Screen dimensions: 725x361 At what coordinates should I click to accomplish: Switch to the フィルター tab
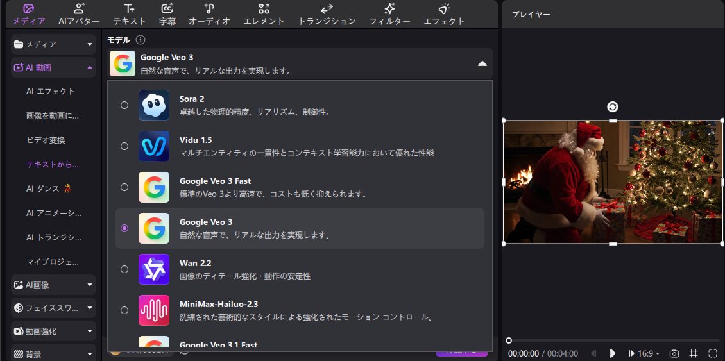pyautogui.click(x=389, y=14)
